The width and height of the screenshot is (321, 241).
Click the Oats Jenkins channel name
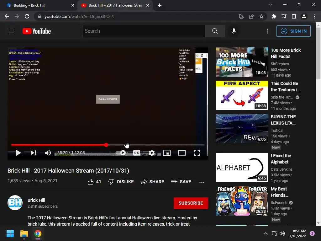point(282,169)
